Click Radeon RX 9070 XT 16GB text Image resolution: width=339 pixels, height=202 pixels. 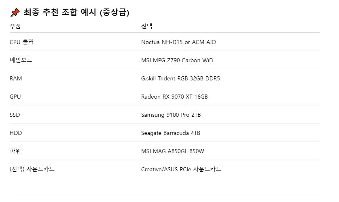174,97
